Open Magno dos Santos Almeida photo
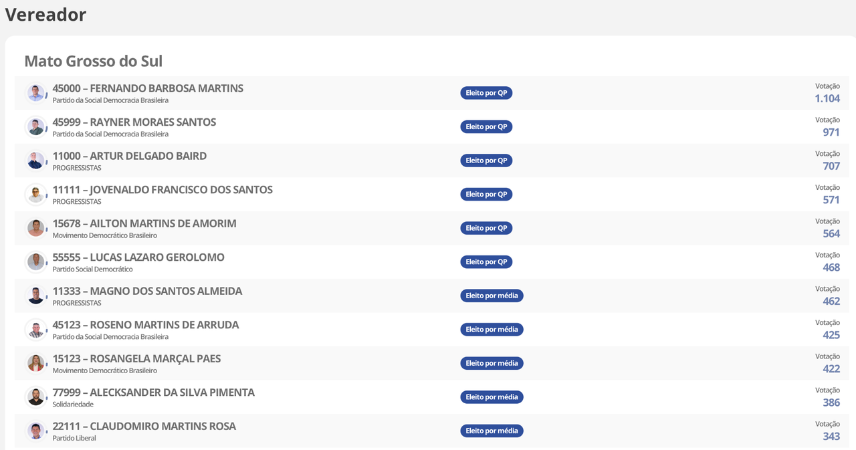This screenshot has width=856, height=450. click(x=36, y=296)
